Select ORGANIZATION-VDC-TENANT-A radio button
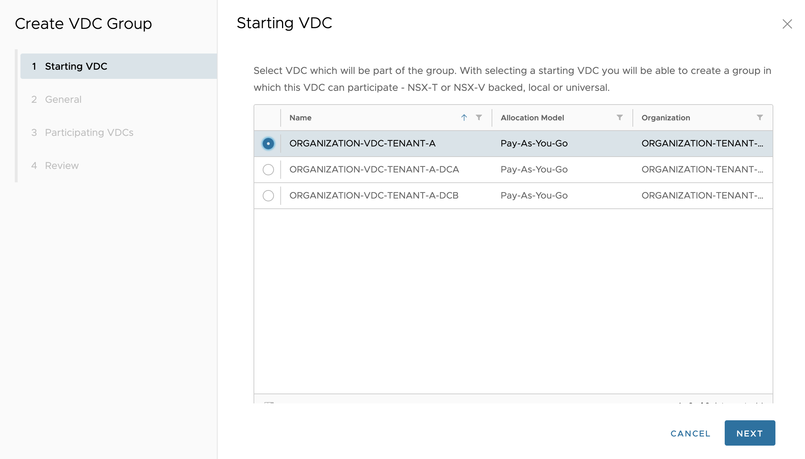805x459 pixels. pyautogui.click(x=268, y=144)
